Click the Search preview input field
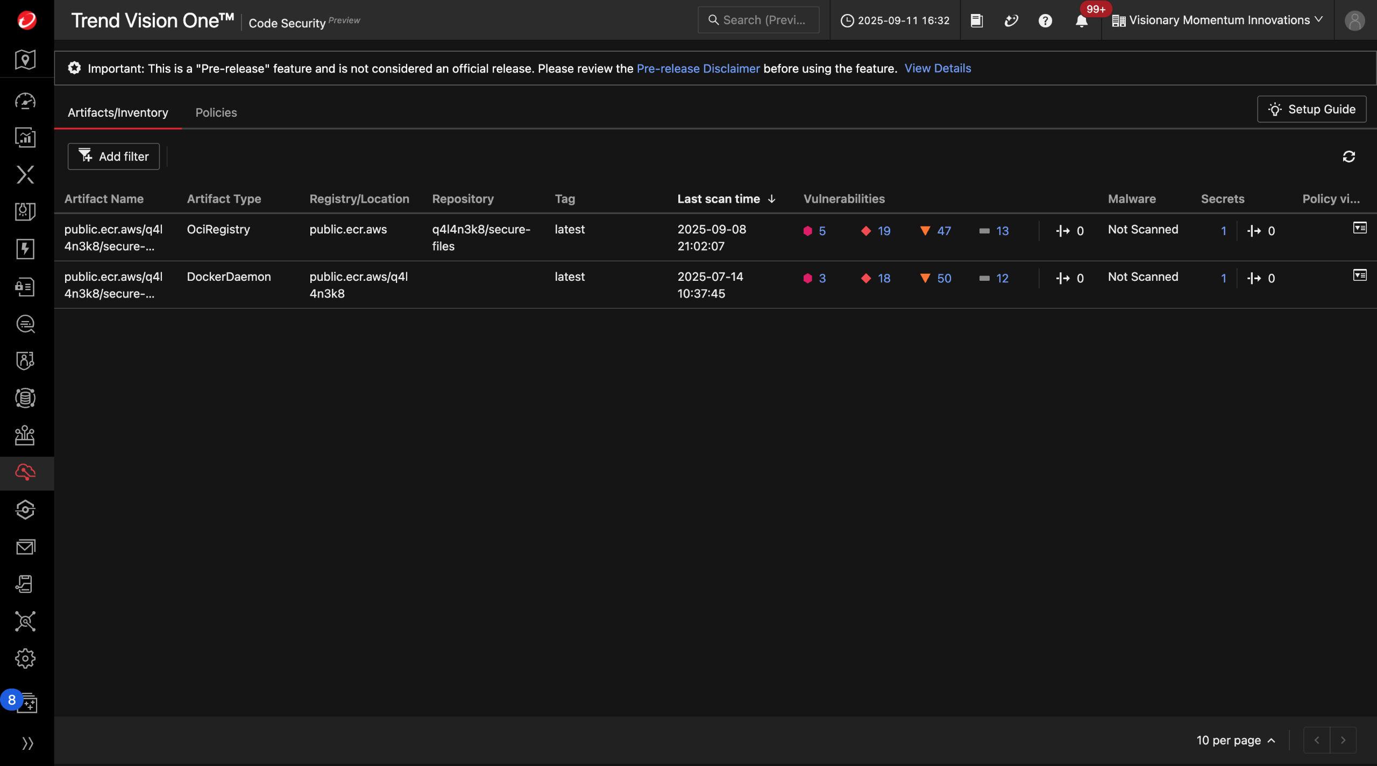Image resolution: width=1377 pixels, height=766 pixels. point(758,20)
